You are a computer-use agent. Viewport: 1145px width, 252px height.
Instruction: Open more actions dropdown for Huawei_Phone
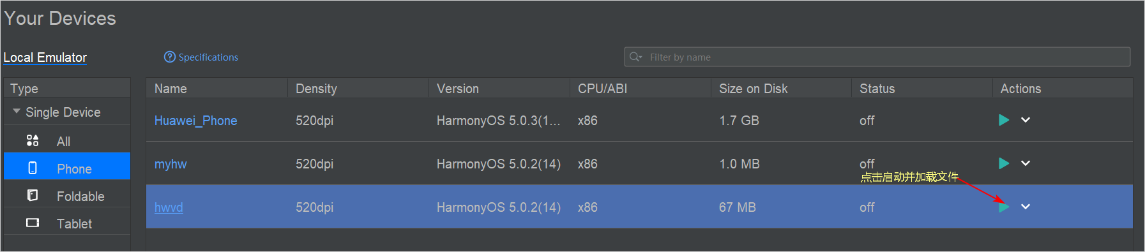(x=1026, y=120)
